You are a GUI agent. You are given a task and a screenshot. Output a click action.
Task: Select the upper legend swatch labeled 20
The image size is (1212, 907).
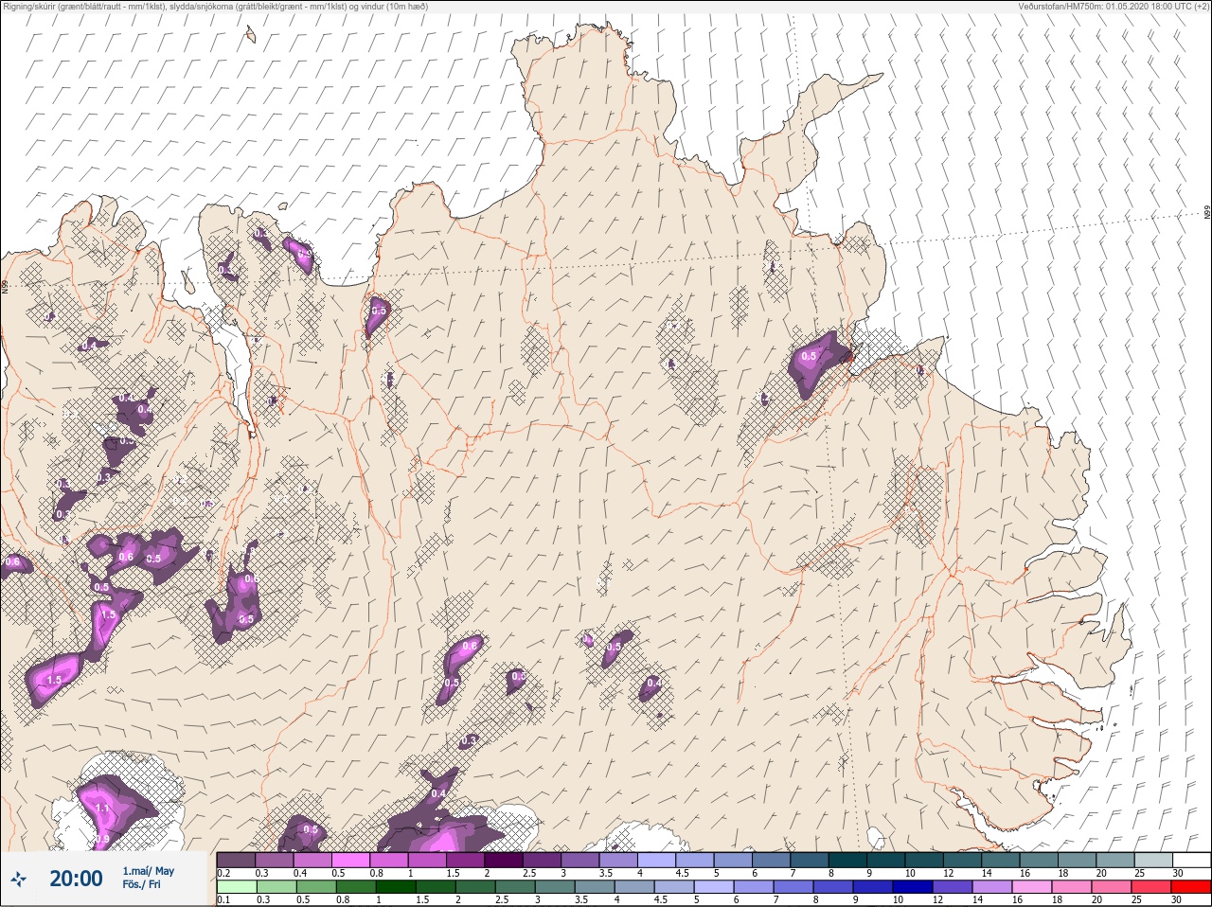tap(1115, 861)
